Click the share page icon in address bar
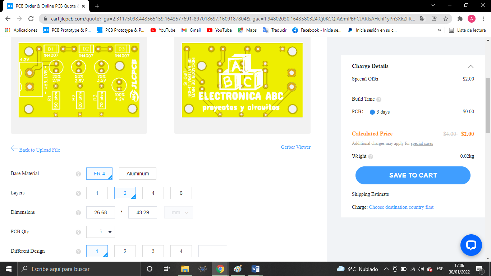 434,19
